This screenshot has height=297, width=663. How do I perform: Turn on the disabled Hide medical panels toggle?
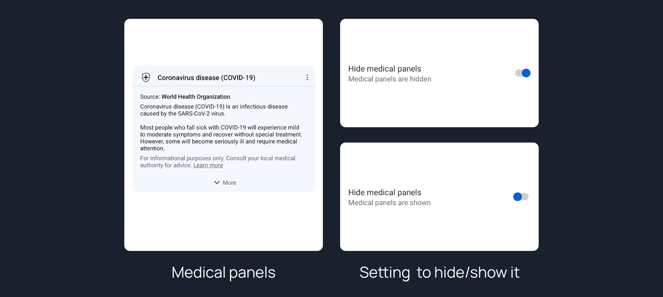[521, 197]
